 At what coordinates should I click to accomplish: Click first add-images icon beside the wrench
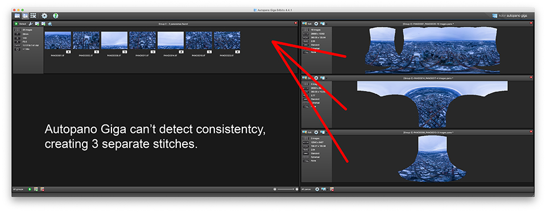point(37,24)
